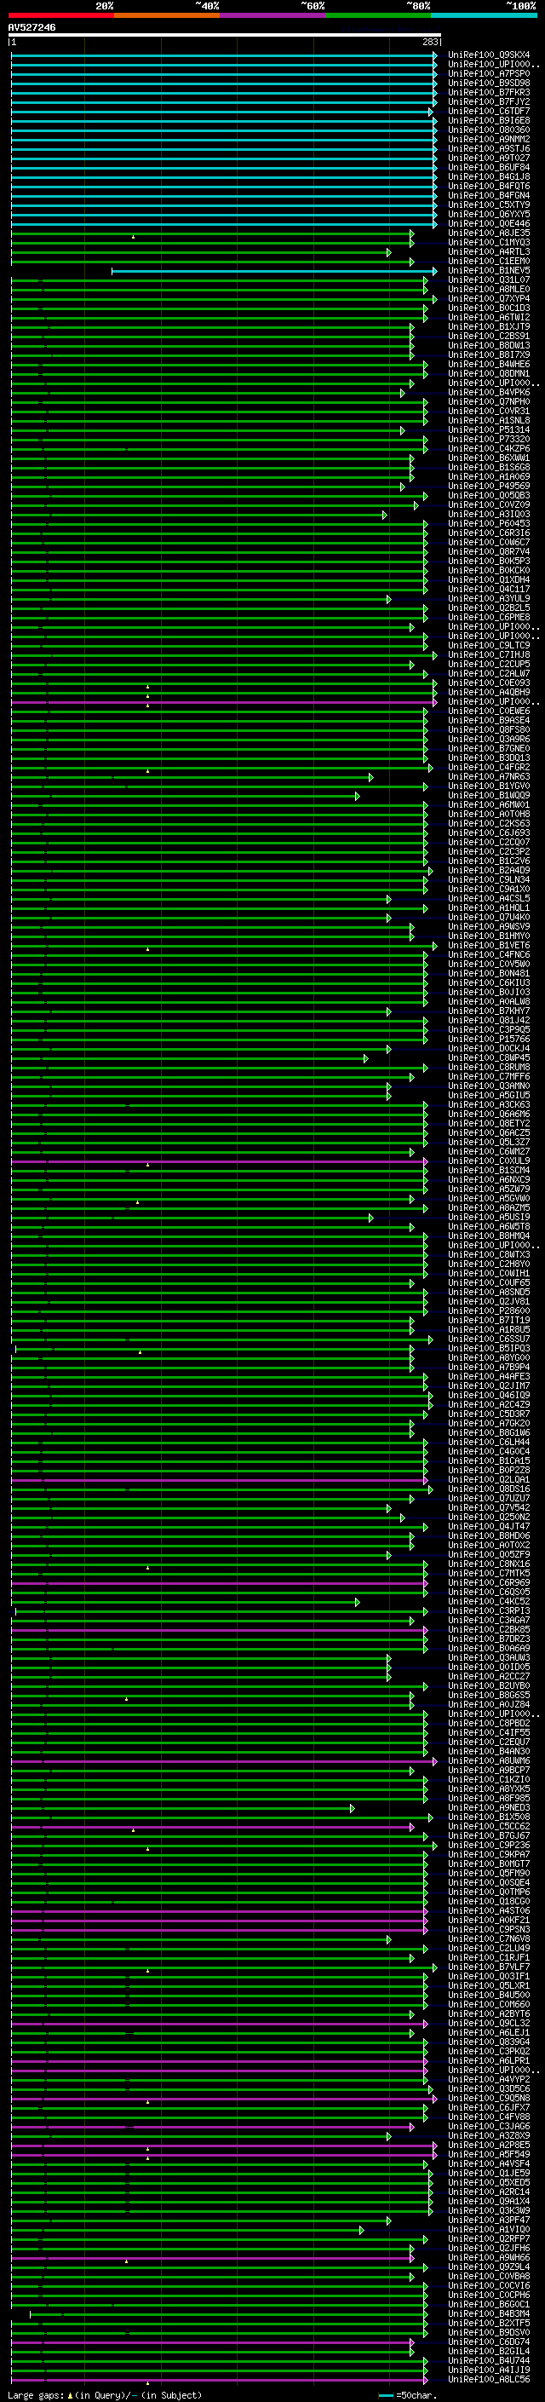Open hit UniRef100_B8HMQ4
Viewport: 545px width, 2402px height.
(489, 1236)
